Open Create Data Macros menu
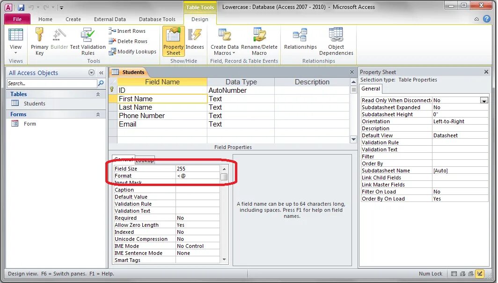 point(225,41)
